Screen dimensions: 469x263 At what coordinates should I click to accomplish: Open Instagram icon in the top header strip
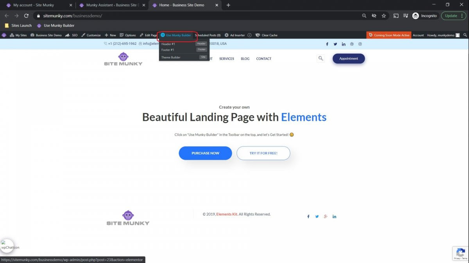[360, 44]
